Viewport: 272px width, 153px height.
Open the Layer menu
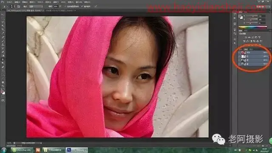[32, 2]
